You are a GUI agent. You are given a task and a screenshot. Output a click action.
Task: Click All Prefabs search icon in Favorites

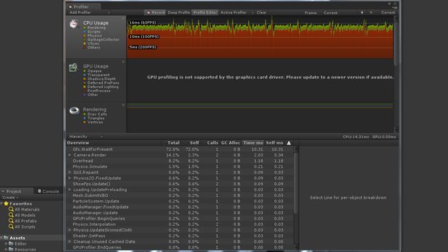11,220
